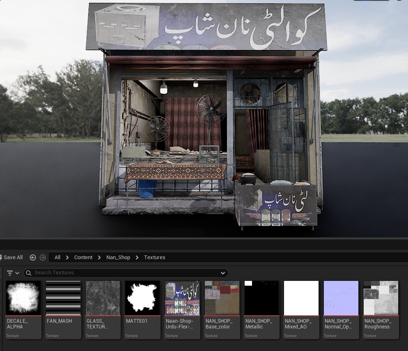
Task: Navigate to Nan_Shop breadcrumb folder
Action: (118, 258)
